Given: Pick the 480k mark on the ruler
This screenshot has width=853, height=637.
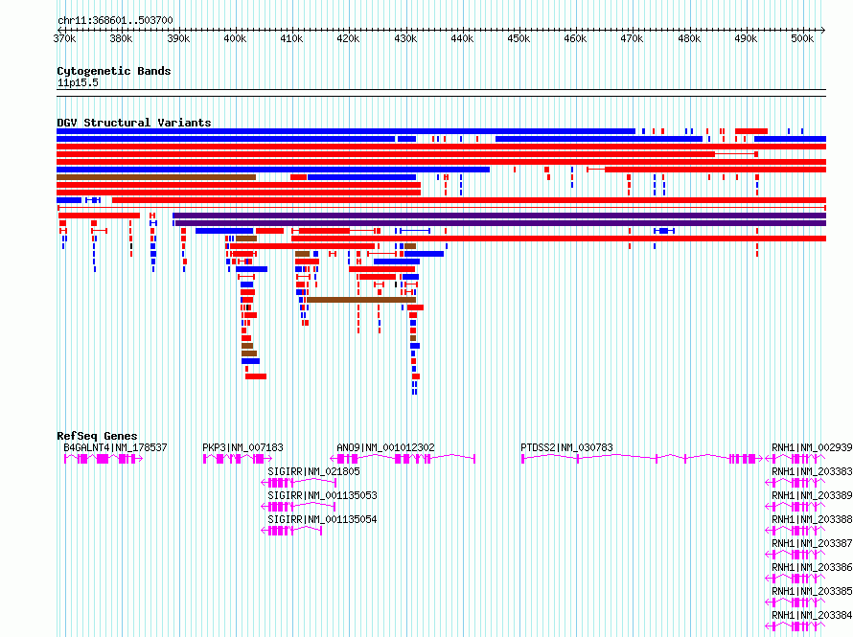Looking at the screenshot, I should [x=689, y=38].
